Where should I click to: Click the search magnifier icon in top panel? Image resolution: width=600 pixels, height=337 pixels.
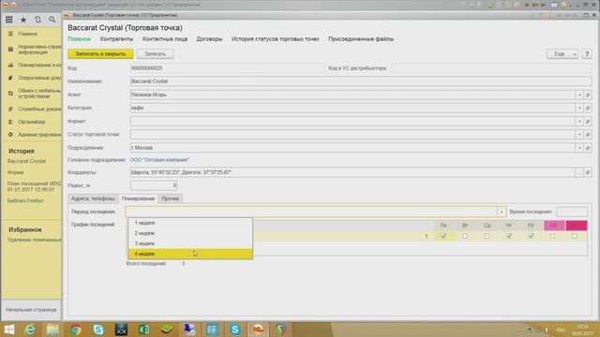pyautogui.click(x=52, y=19)
